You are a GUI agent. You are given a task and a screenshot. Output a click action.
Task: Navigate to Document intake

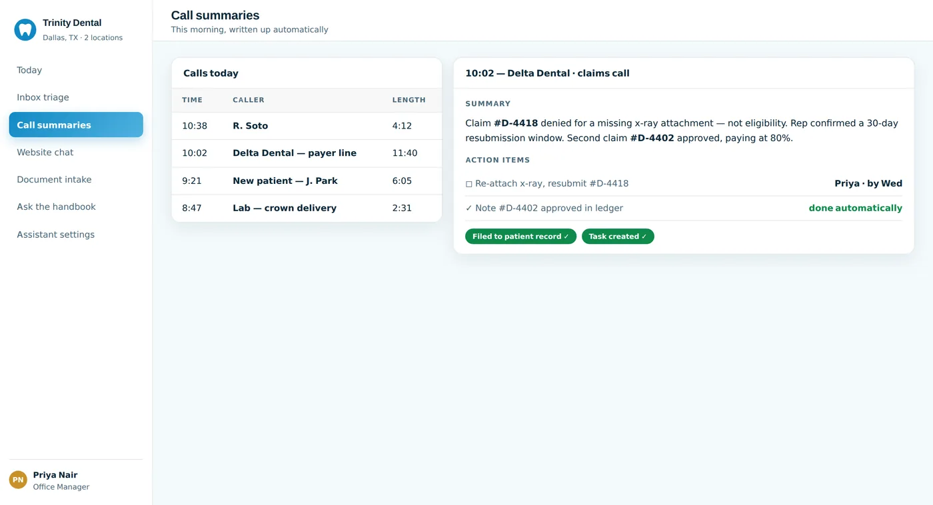pyautogui.click(x=76, y=180)
